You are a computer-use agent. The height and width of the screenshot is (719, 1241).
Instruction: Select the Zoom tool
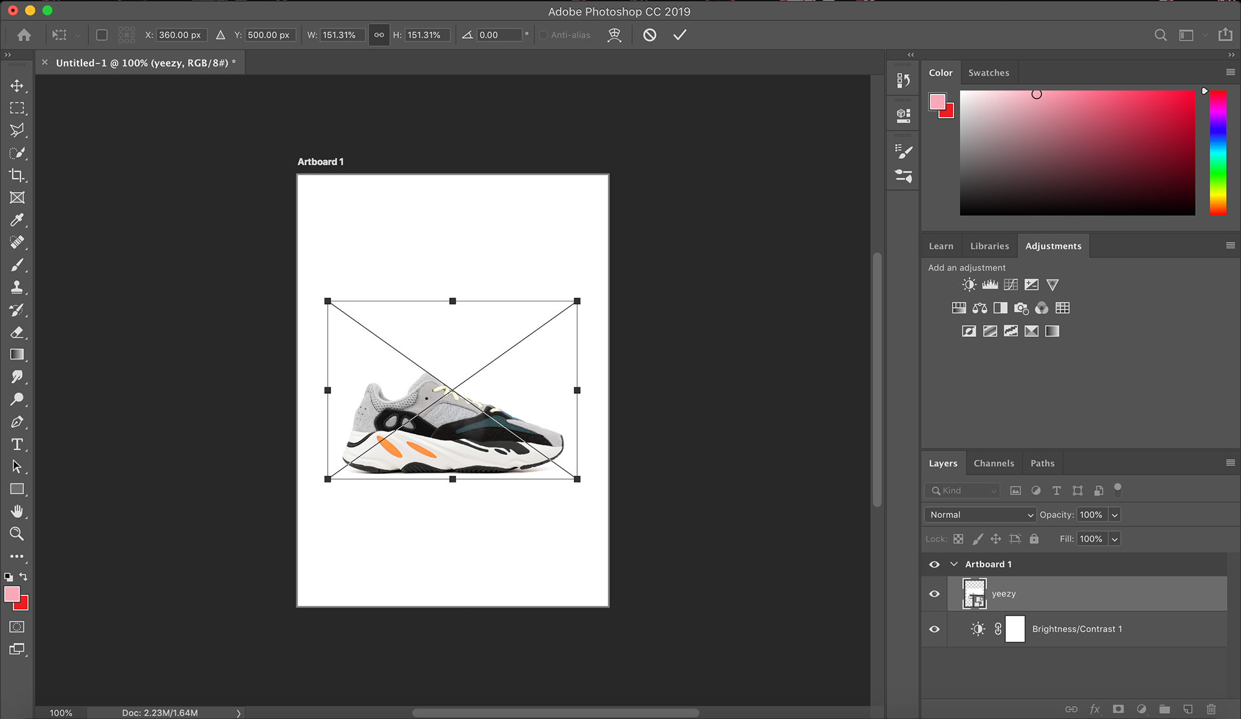click(x=17, y=533)
